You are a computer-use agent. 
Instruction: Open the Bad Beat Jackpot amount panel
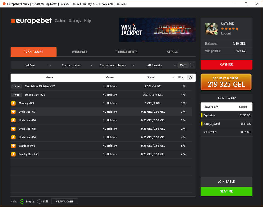226,82
